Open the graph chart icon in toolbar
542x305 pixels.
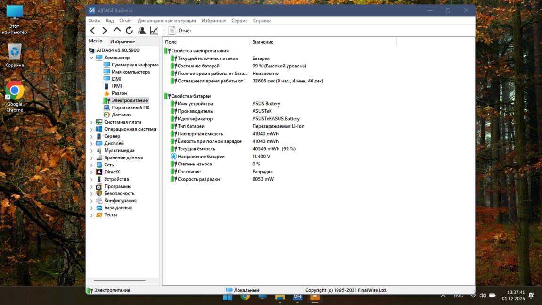pos(154,31)
